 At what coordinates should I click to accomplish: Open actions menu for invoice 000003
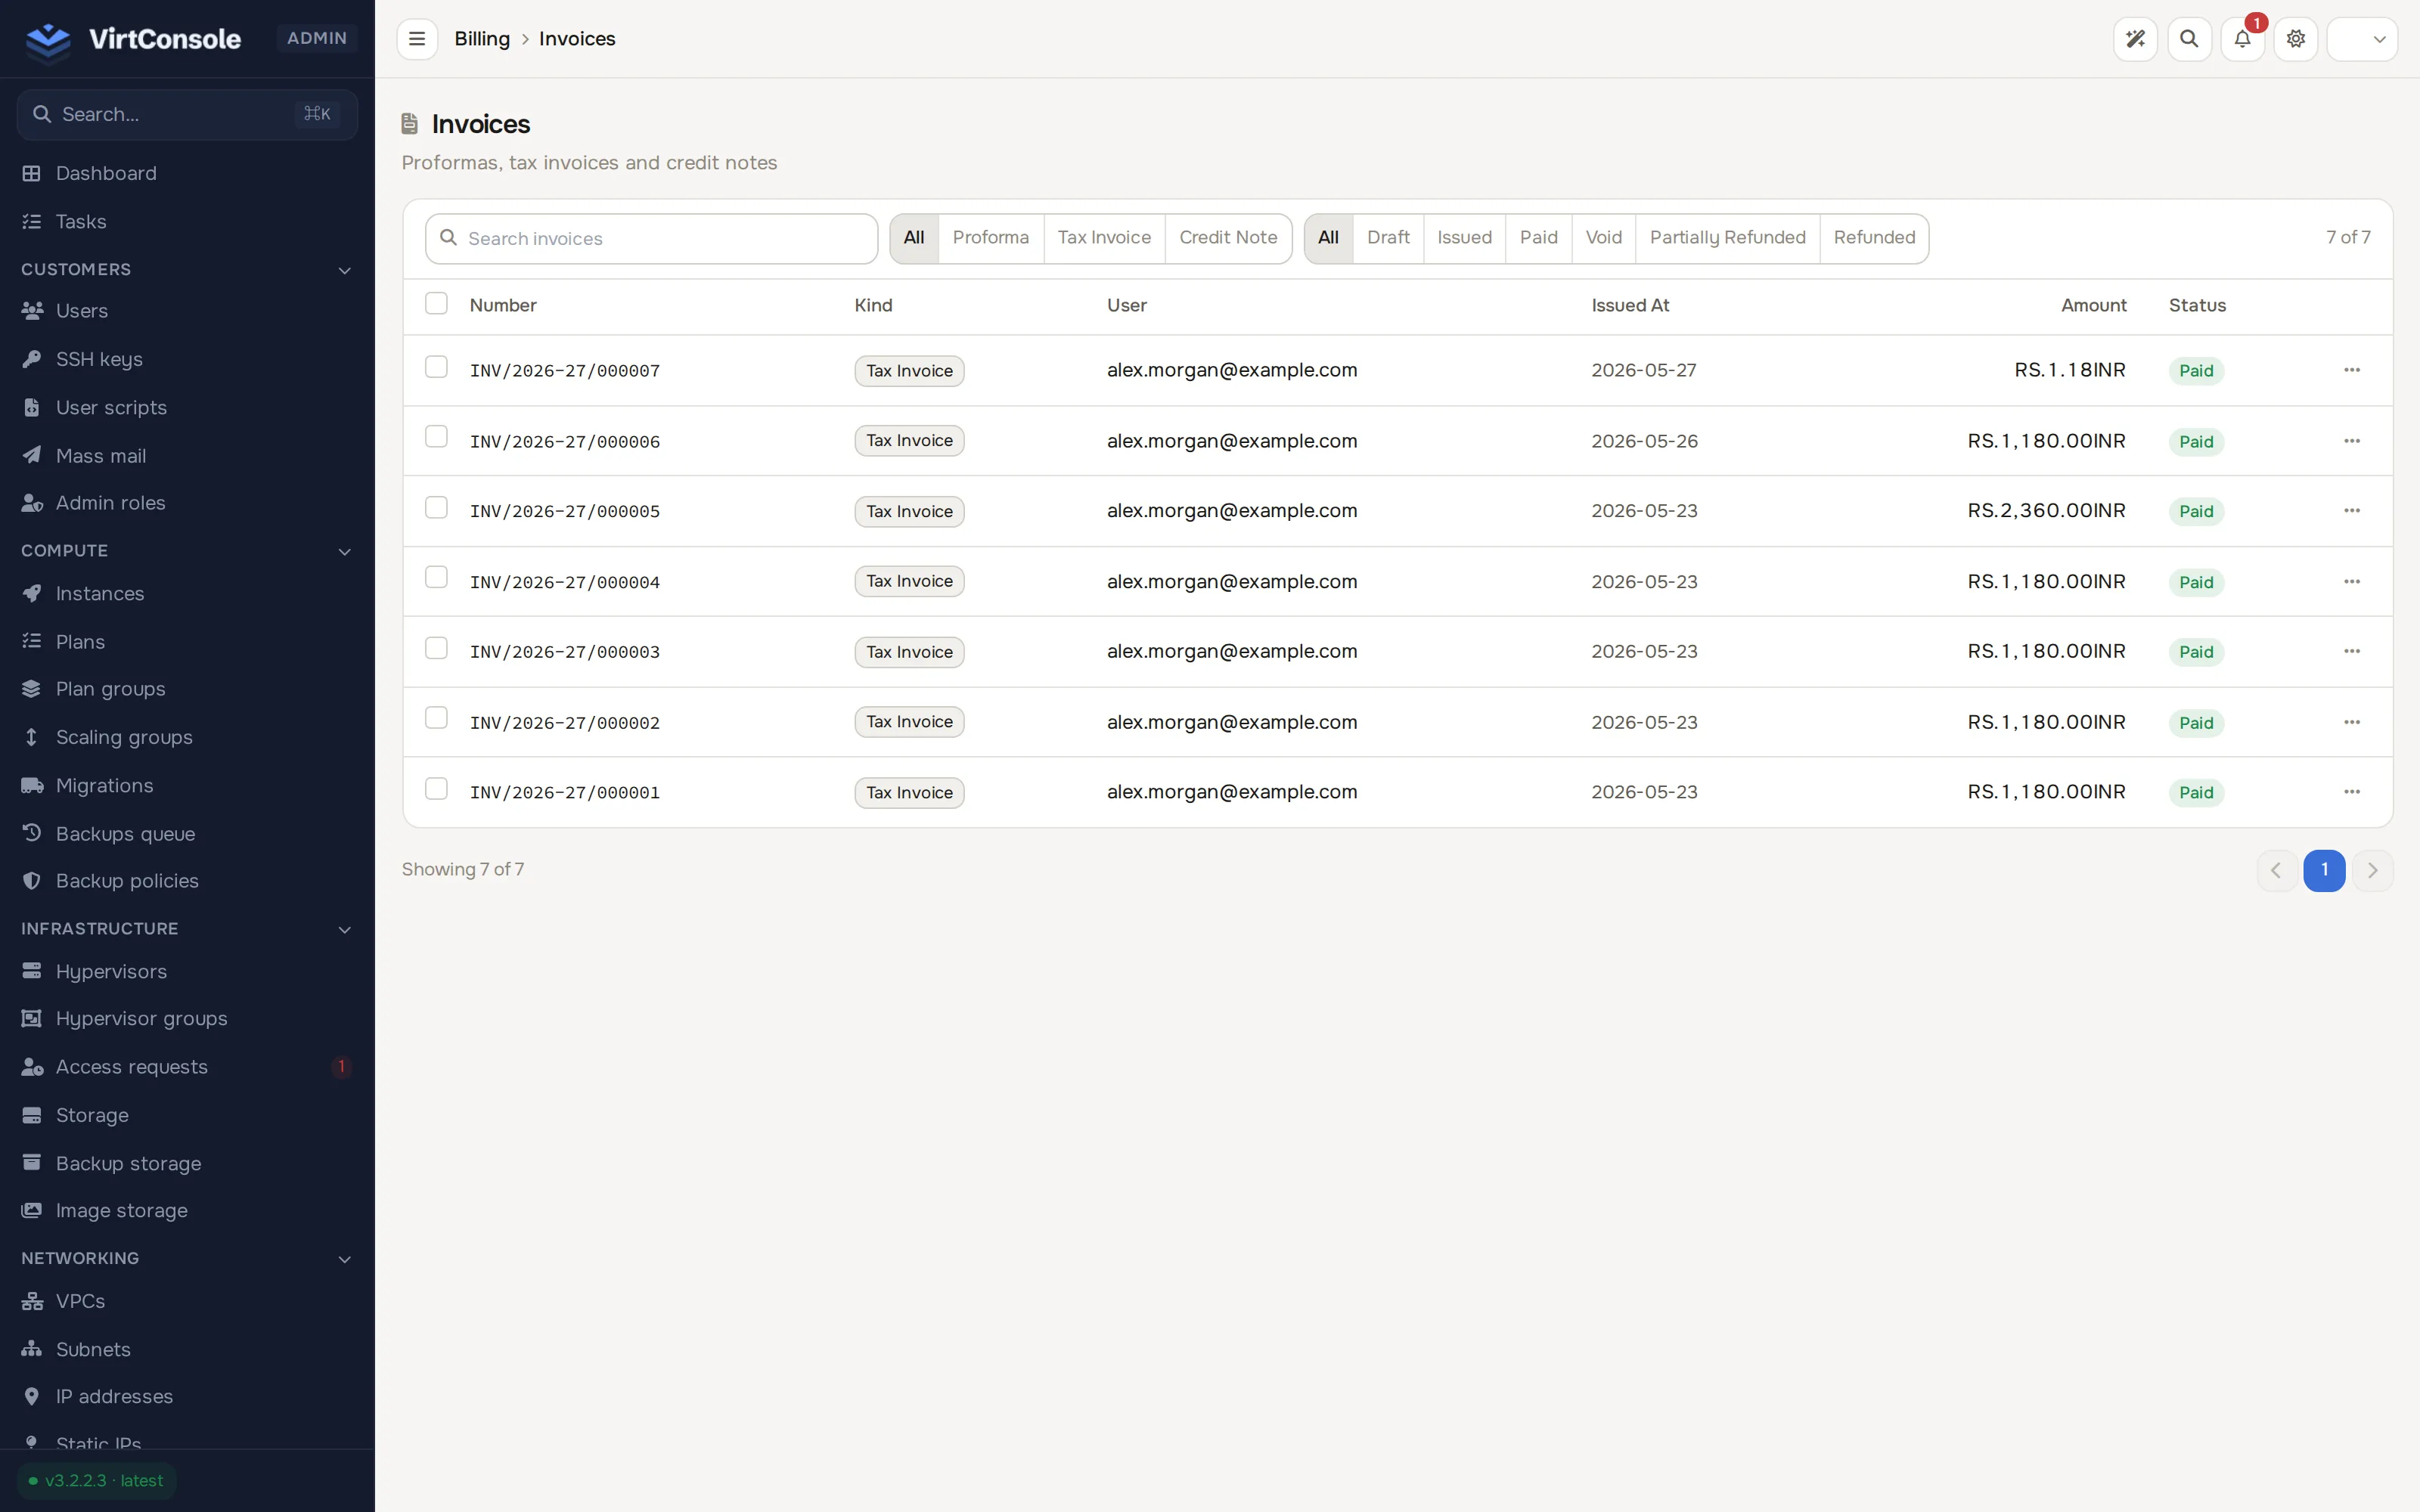pos(2352,652)
